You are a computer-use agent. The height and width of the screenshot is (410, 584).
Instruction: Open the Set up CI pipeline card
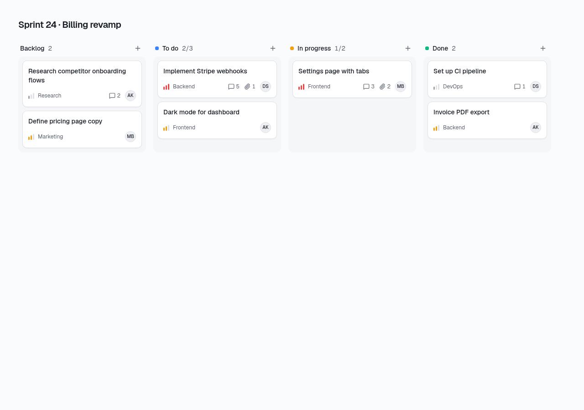coord(487,79)
